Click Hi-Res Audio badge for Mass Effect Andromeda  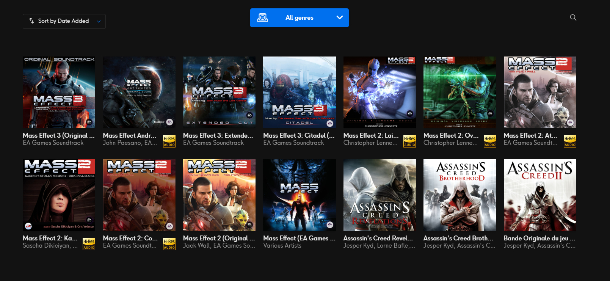[169, 141]
